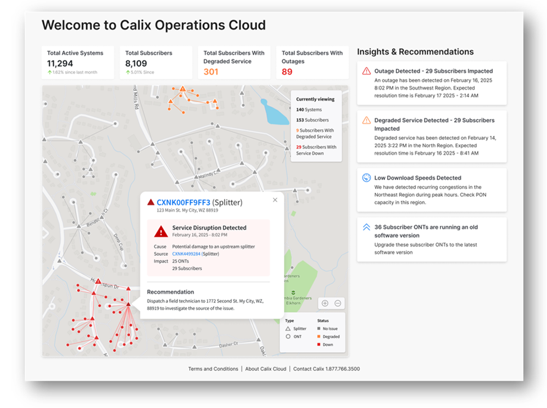Open source splitter CXNK4499284 link
Screen dimensions: 547x408
click(186, 254)
